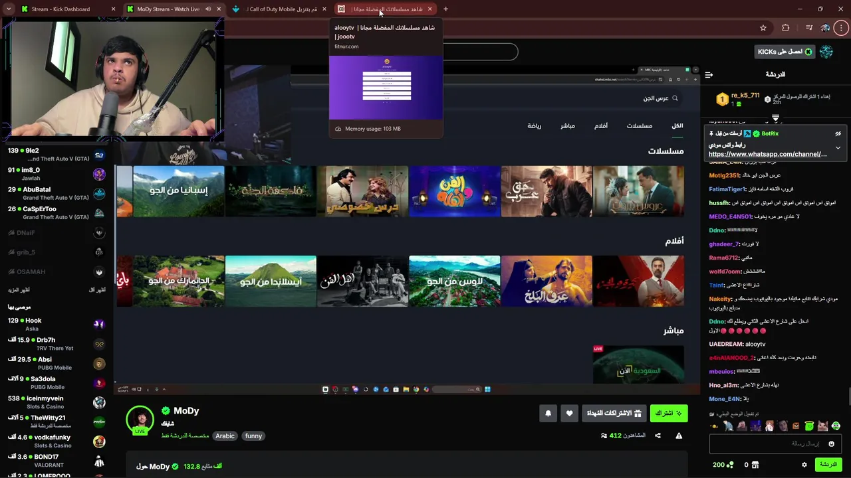Click the Arabic tag
Image resolution: width=851 pixels, height=478 pixels.
pos(225,436)
